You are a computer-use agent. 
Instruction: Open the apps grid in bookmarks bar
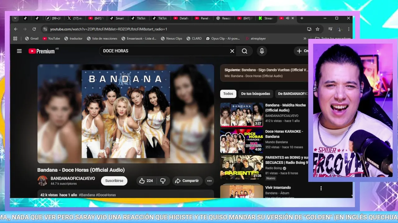pos(15,39)
